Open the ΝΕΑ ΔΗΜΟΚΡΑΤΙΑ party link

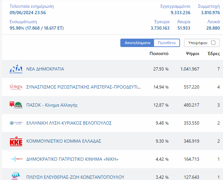(45, 69)
